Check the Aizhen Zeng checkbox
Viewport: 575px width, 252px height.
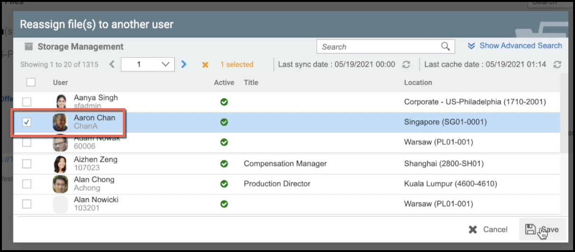tap(27, 164)
